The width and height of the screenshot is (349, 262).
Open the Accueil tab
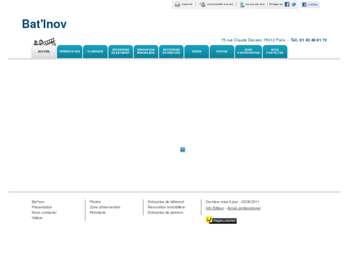(44, 51)
